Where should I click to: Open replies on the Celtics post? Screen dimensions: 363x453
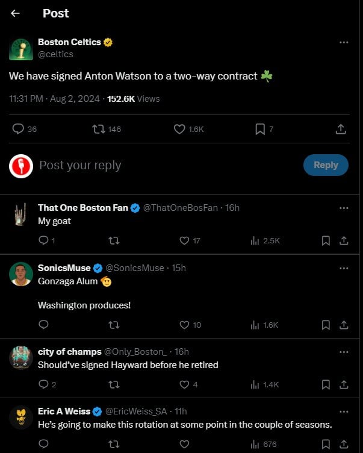[x=19, y=129]
